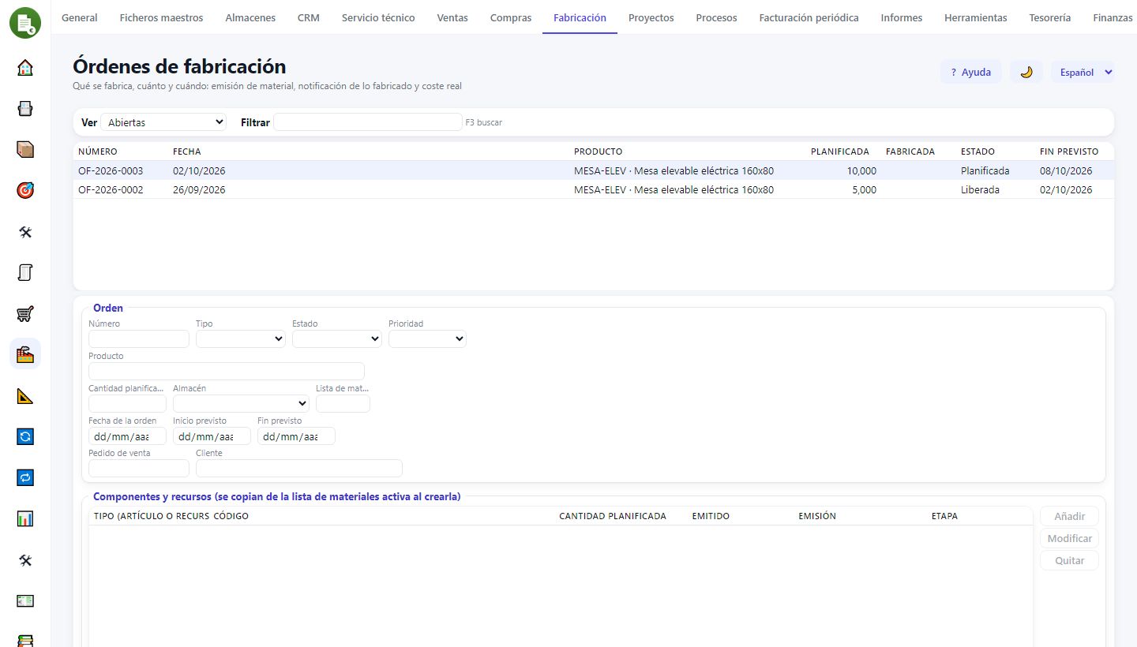The height and width of the screenshot is (647, 1137).
Task: Open the house home icon in sidebar
Action: (x=25, y=67)
